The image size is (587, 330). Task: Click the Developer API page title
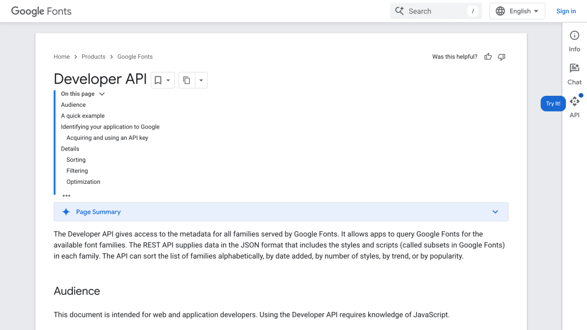(x=100, y=79)
